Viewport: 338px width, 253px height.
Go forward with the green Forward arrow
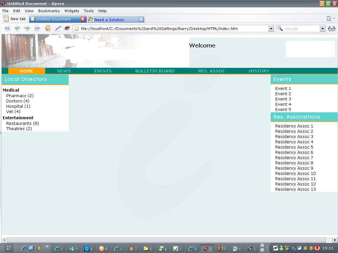click(27, 28)
